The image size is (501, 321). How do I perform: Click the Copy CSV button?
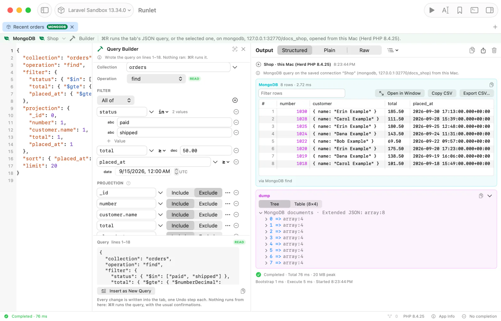(x=442, y=93)
